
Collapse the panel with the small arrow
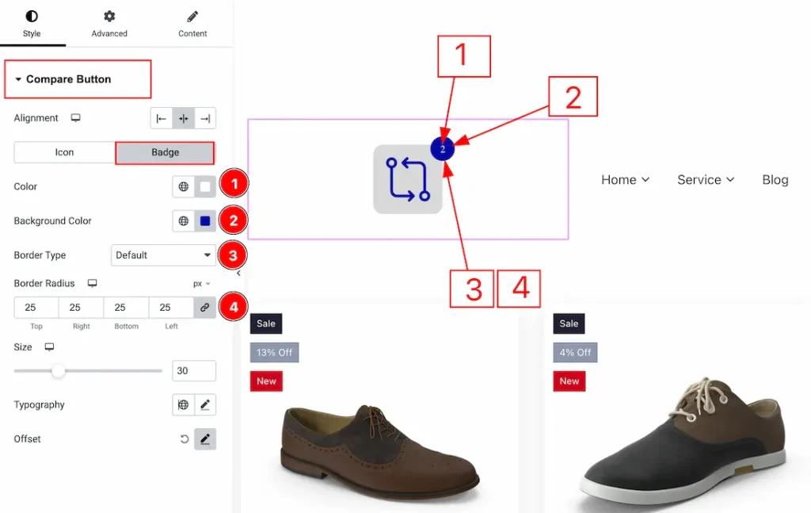[238, 273]
